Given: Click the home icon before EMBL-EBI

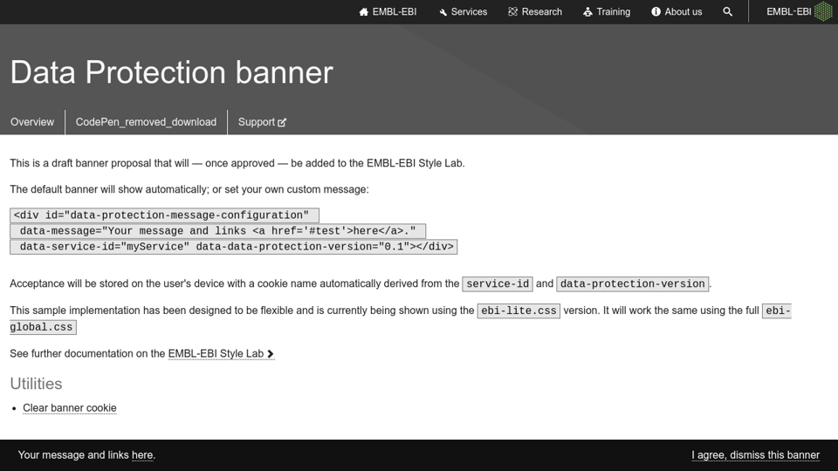Looking at the screenshot, I should coord(364,11).
